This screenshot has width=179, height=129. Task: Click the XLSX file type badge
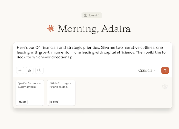22,102
